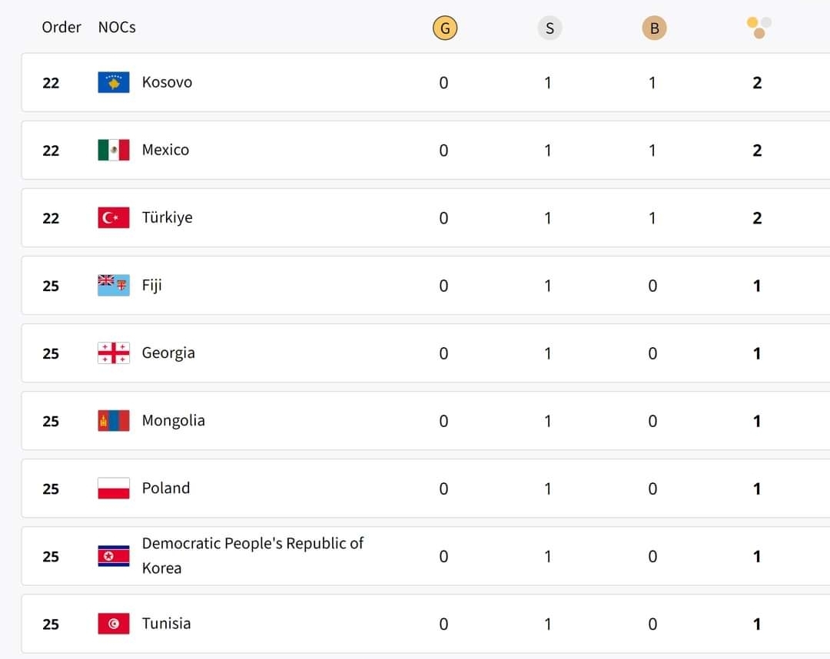Sort by gold medal column icon
This screenshot has width=830, height=659.
click(444, 28)
